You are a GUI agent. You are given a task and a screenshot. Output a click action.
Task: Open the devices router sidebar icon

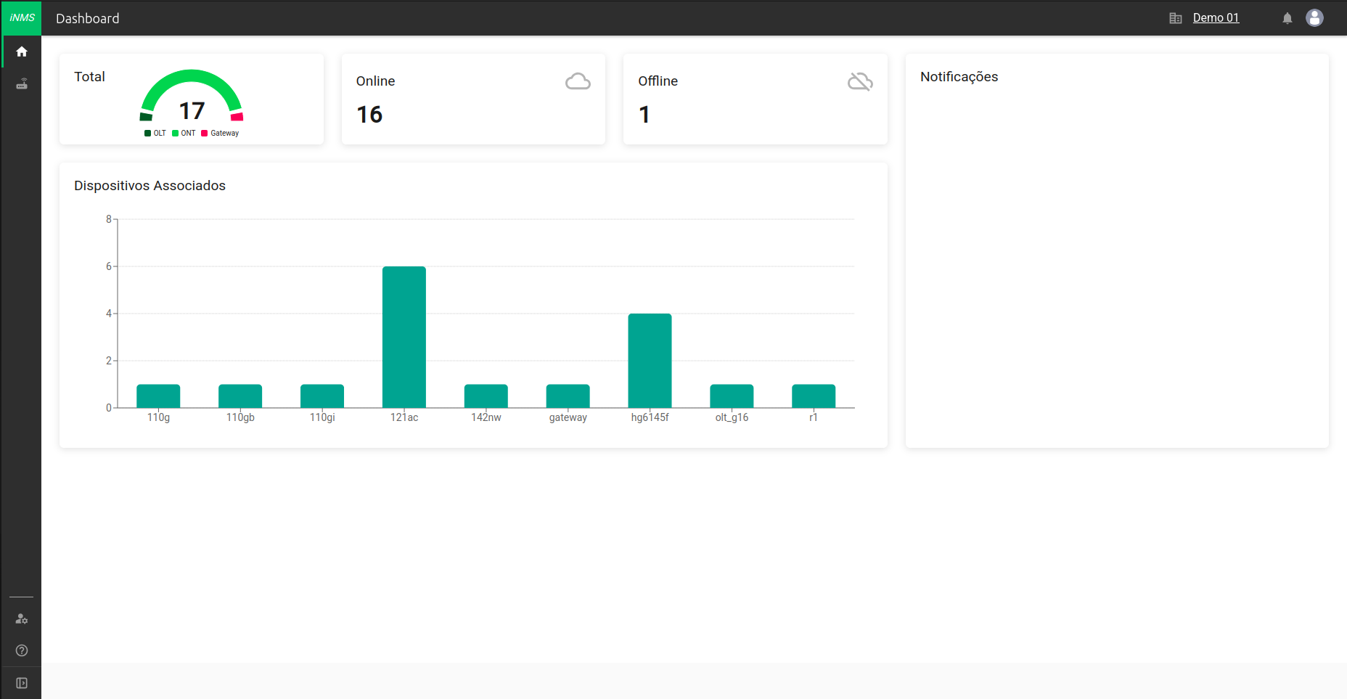pos(22,84)
